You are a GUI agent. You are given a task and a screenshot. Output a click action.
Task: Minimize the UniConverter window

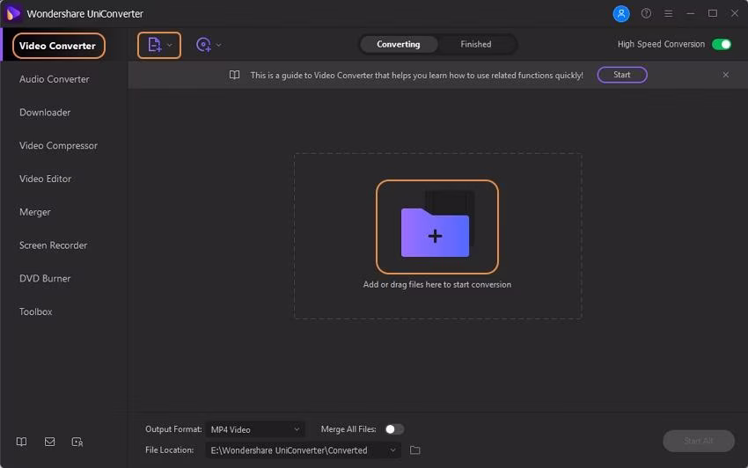tap(690, 13)
